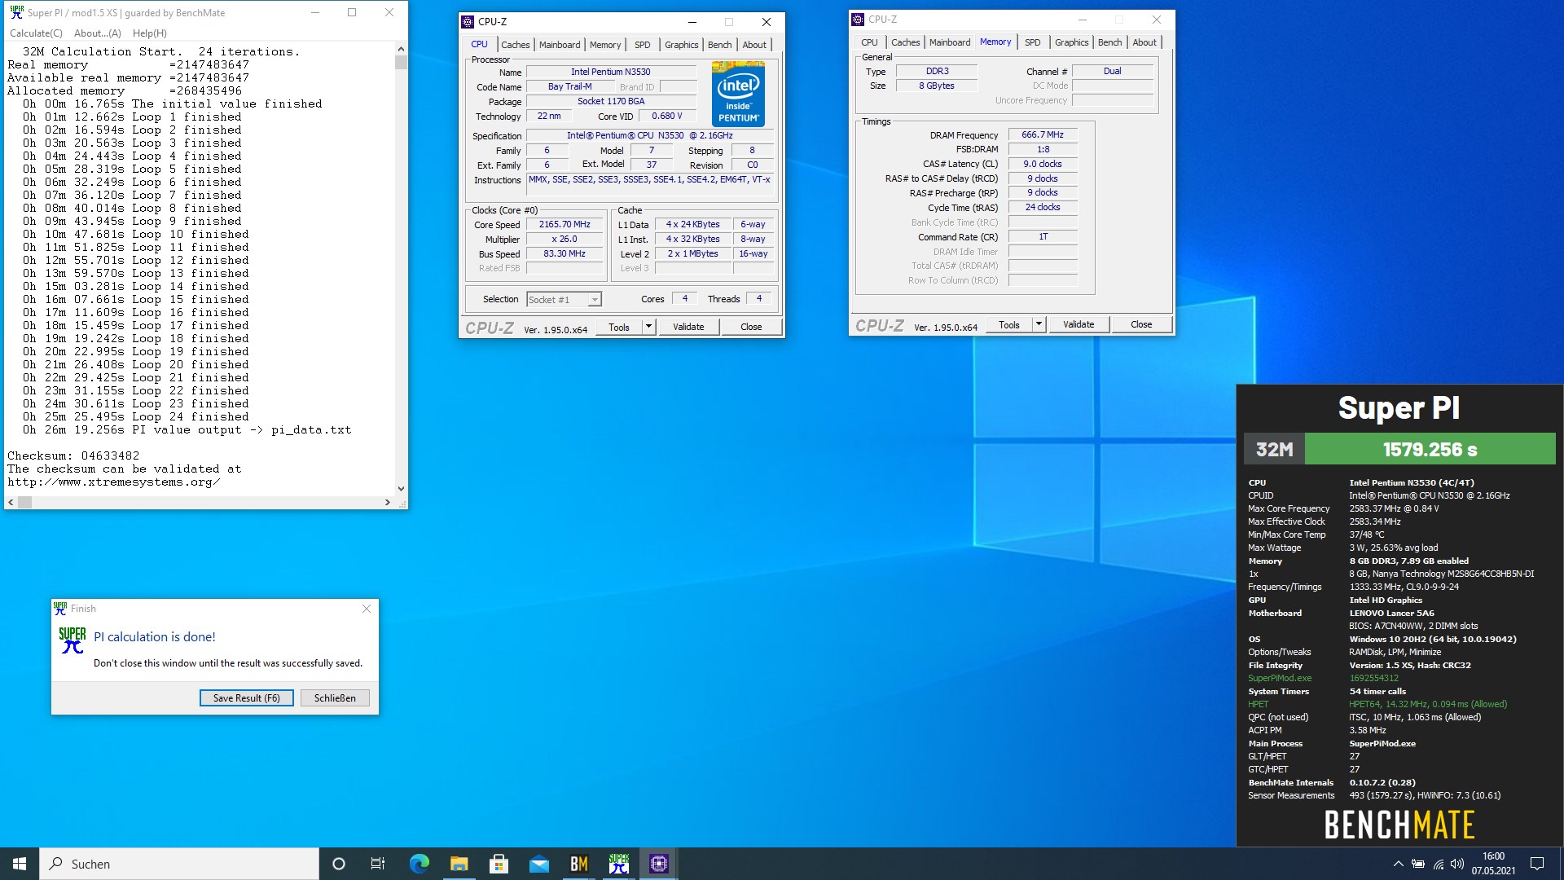Click the Super PI window title icon
This screenshot has width=1564, height=880.
pos(16,12)
